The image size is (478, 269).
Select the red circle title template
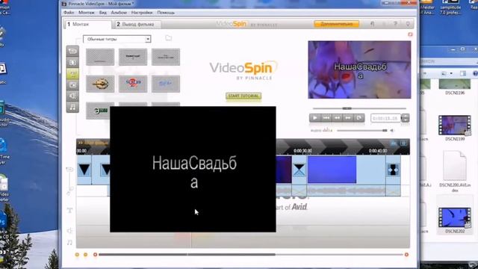point(133,84)
